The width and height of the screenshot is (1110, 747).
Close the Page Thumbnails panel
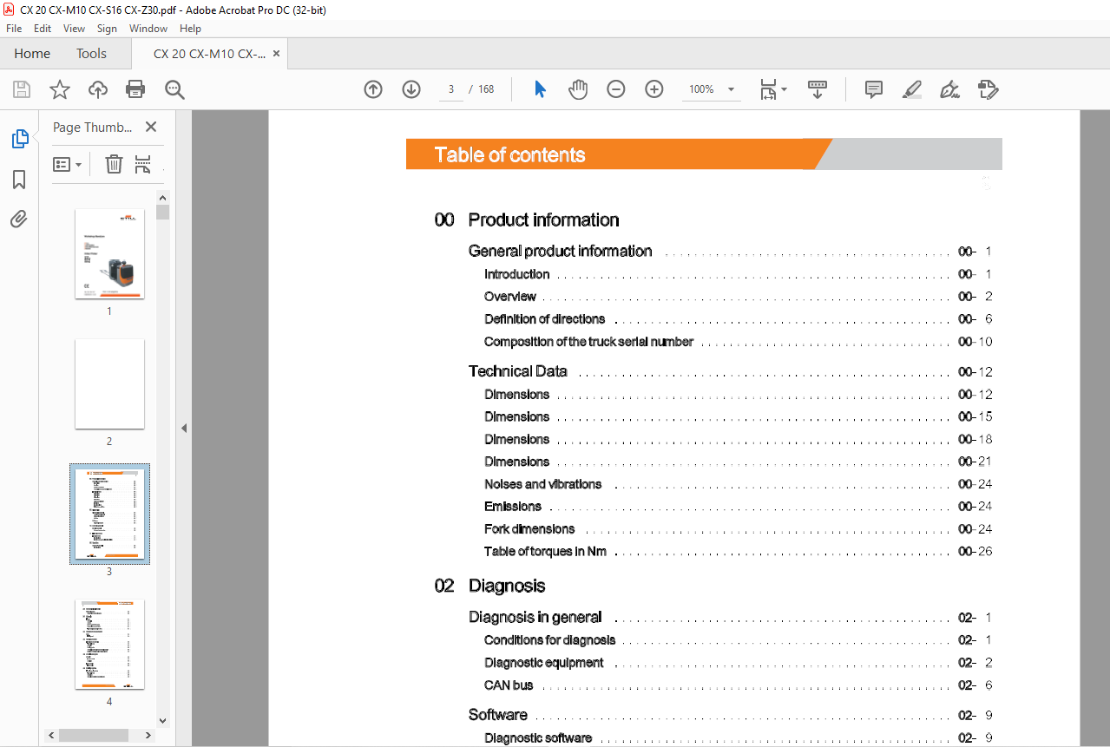[151, 127]
